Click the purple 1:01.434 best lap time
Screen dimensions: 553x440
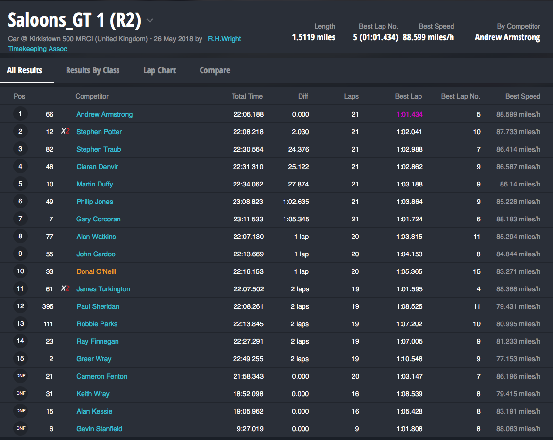click(409, 114)
